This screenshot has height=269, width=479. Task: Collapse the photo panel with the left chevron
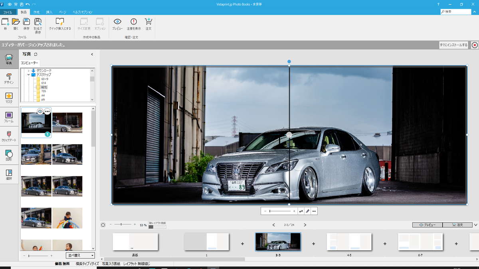(92, 54)
